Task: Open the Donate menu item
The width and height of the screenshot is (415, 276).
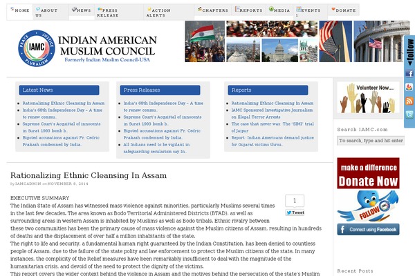Action: coord(344,10)
